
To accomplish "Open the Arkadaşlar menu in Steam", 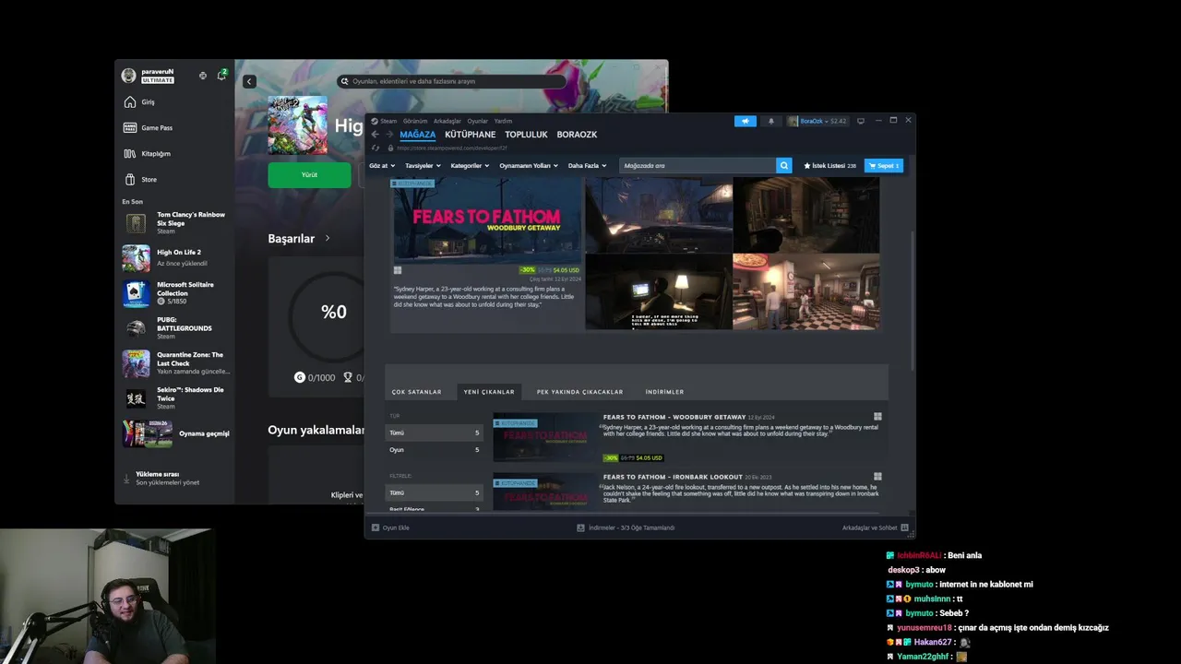I will 447,121.
